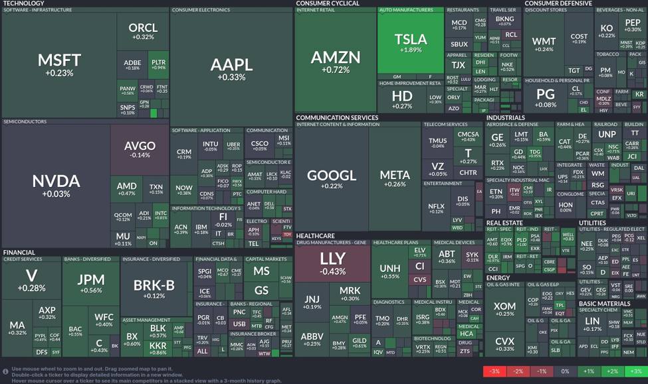Open the Financial sector header

19,253
